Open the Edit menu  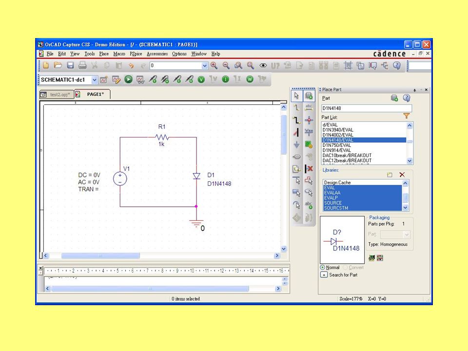pos(62,54)
